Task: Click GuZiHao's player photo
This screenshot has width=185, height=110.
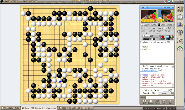Action: 149,16
